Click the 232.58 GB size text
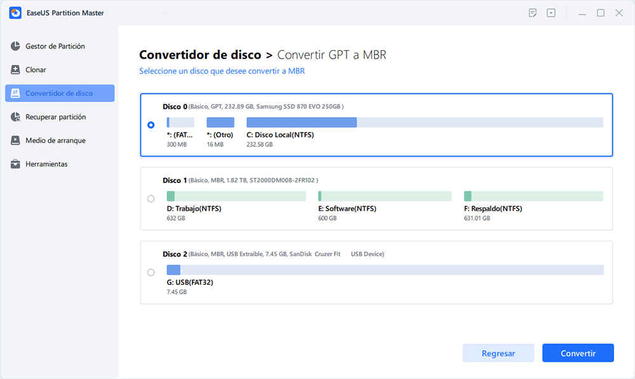 (260, 145)
